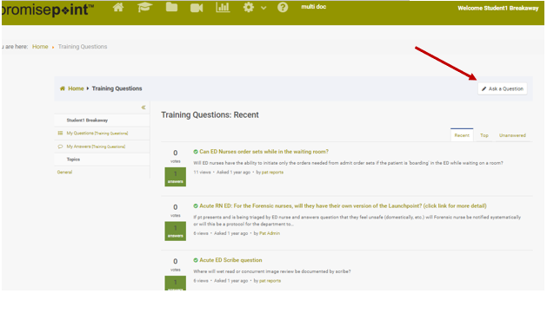Open My Questions in sidebar
This screenshot has height=313, width=547.
tap(97, 134)
